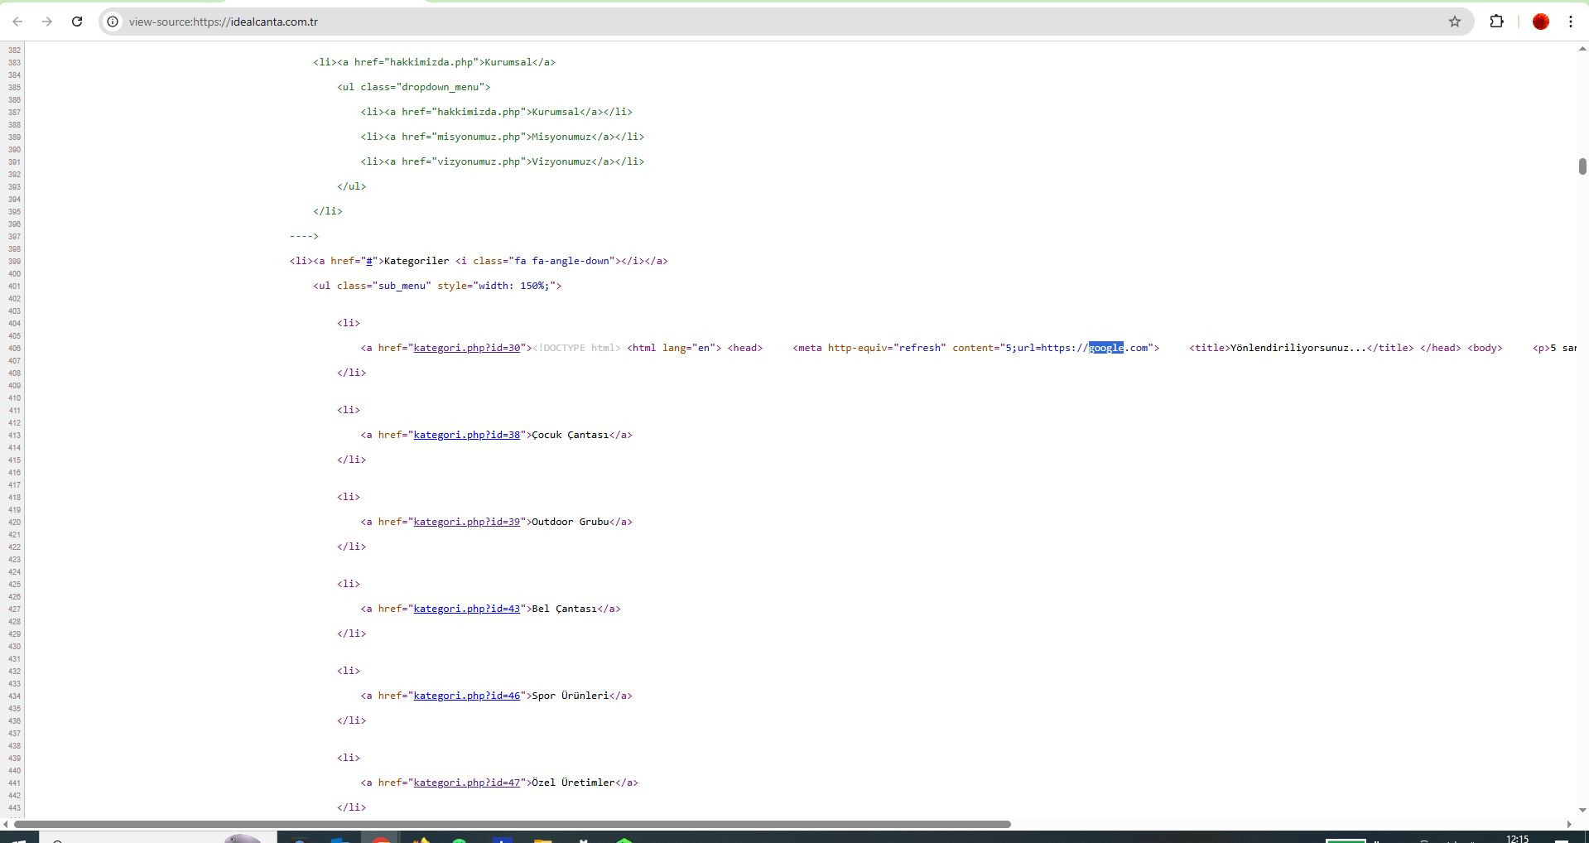This screenshot has height=843, width=1589.
Task: Click the vertical scrollbar down arrow
Action: tap(1582, 810)
